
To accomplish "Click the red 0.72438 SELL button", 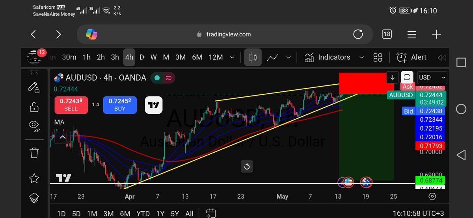I will 71,105.
